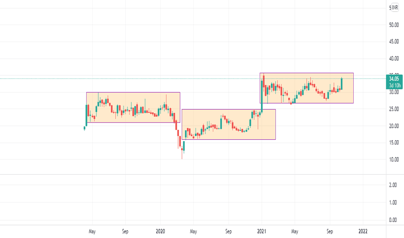404x238 pixels.
Task: Select the rectangle drawing covering mid-2020 candles
Action: pyautogui.click(x=229, y=125)
